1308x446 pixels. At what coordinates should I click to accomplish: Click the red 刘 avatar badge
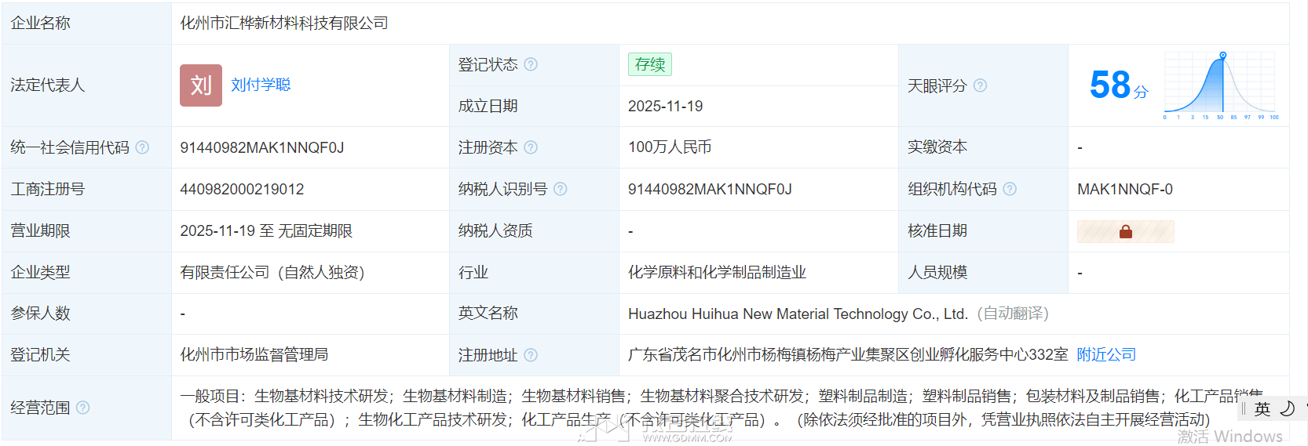click(x=201, y=85)
